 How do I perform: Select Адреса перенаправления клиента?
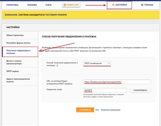(20, 80)
